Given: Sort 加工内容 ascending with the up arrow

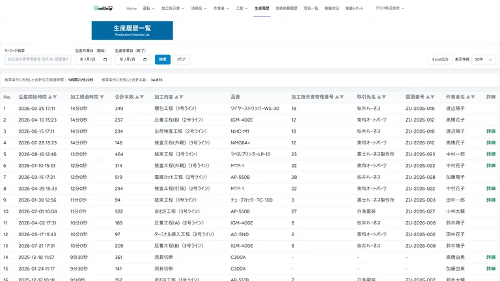Looking at the screenshot, I should point(176,97).
